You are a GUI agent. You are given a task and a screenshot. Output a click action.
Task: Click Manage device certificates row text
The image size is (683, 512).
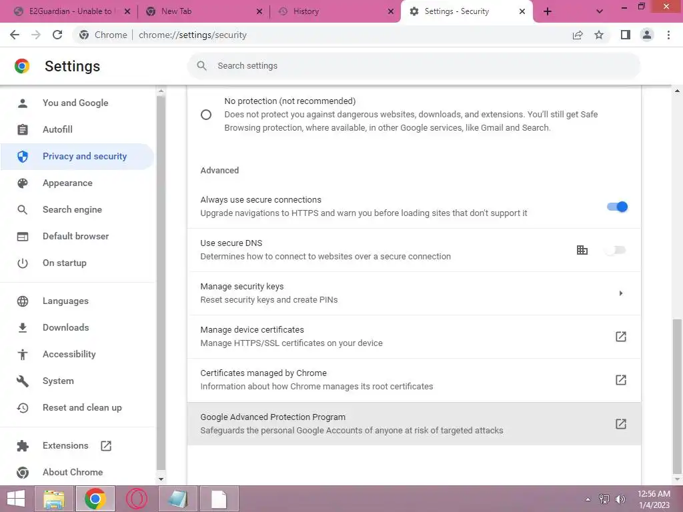click(252, 329)
